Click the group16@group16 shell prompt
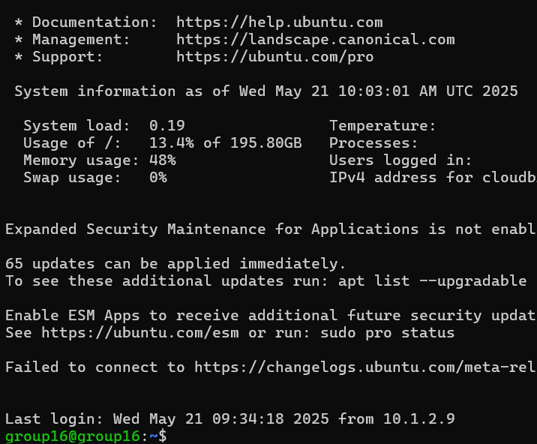Viewport: 537px width, 444px height. (x=73, y=436)
